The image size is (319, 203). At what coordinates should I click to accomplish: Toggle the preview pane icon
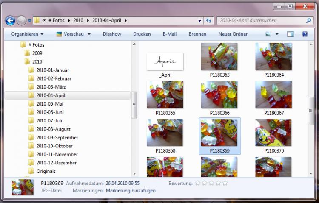(290, 34)
